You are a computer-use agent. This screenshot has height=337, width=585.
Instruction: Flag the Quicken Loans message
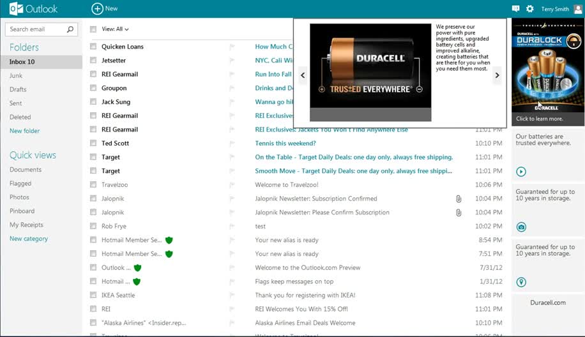click(232, 47)
